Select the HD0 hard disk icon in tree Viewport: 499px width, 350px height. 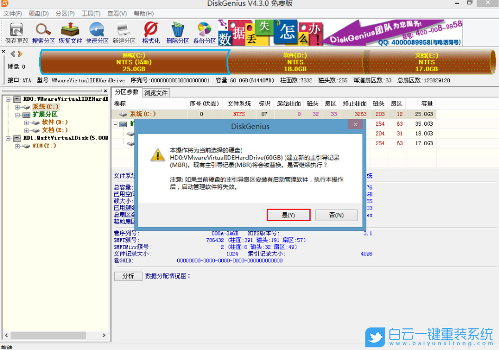coord(16,99)
